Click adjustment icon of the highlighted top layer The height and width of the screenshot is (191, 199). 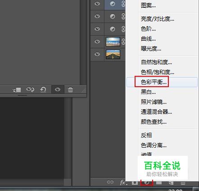tap(113, 4)
